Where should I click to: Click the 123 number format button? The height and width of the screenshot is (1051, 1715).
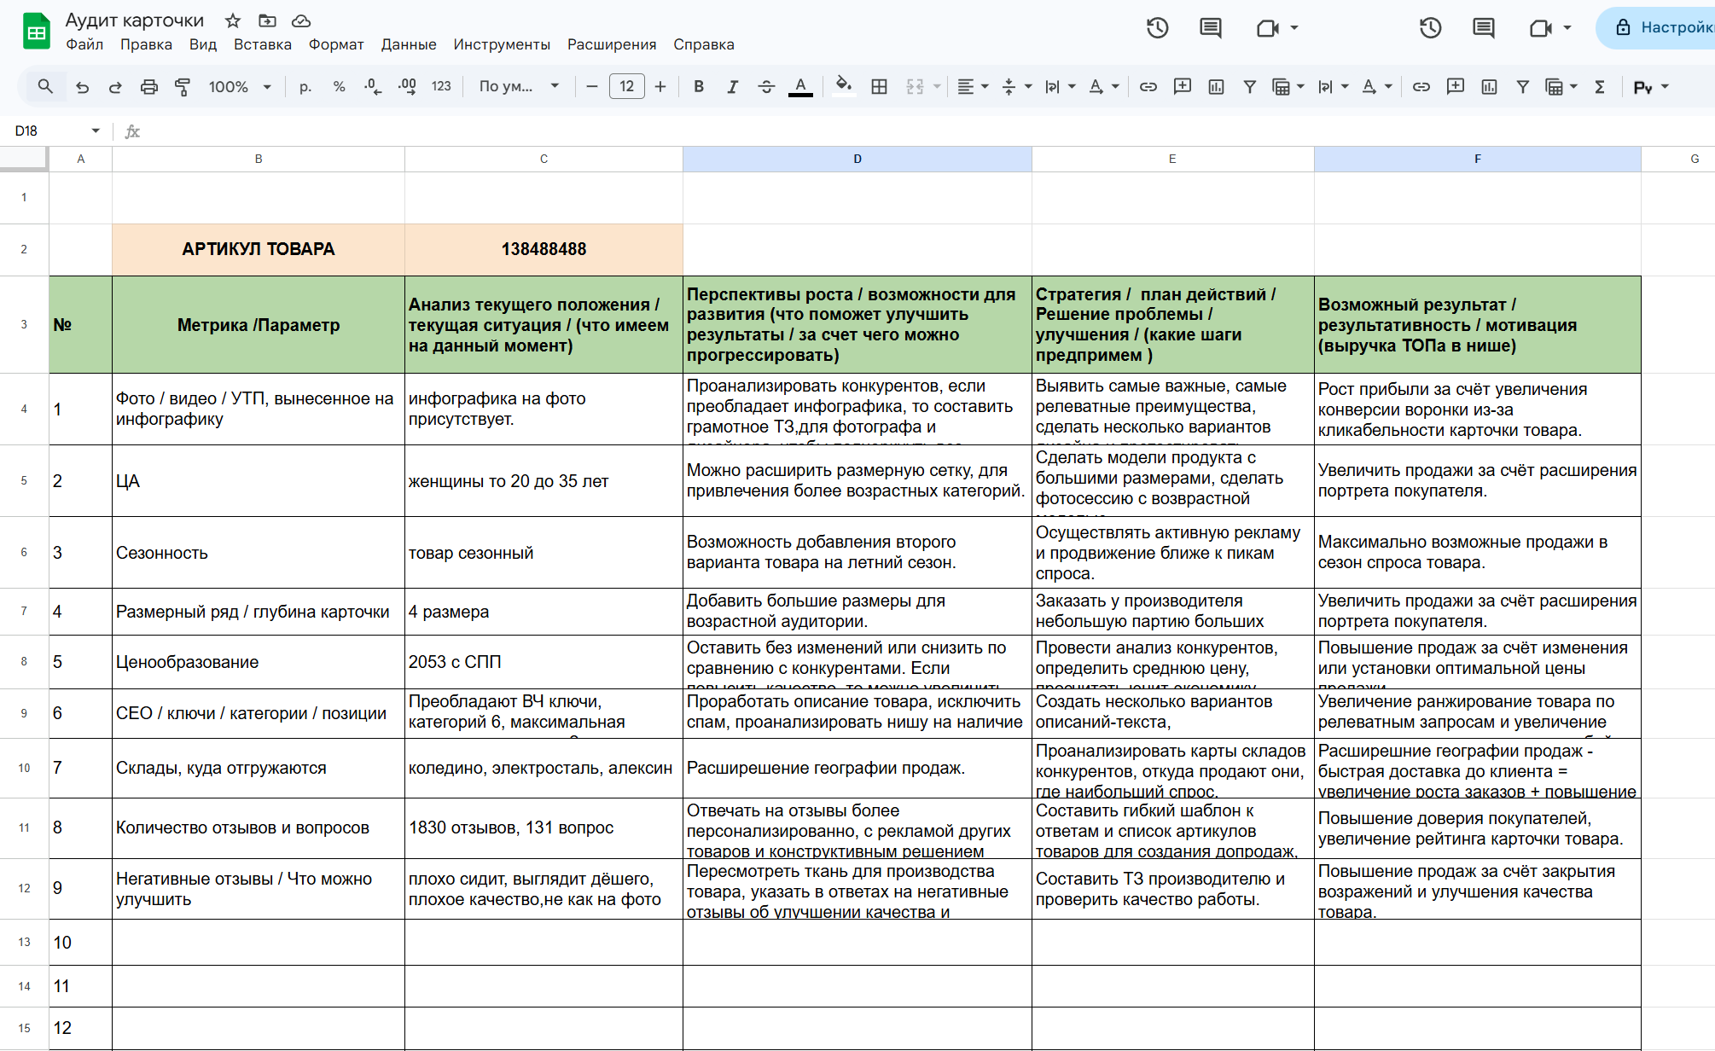click(441, 86)
